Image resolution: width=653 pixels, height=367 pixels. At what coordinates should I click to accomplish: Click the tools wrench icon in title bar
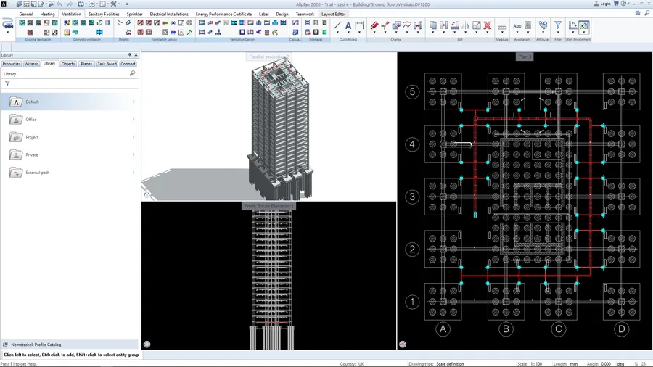(x=113, y=4)
